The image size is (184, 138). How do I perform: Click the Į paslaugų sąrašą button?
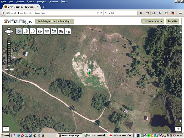pyautogui.click(x=153, y=21)
